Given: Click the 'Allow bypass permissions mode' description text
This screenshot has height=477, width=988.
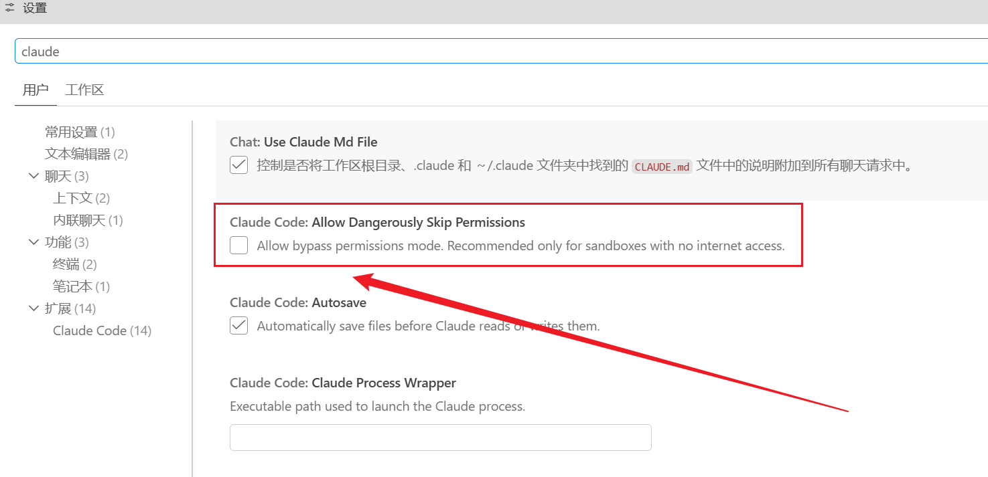Looking at the screenshot, I should click(x=520, y=246).
